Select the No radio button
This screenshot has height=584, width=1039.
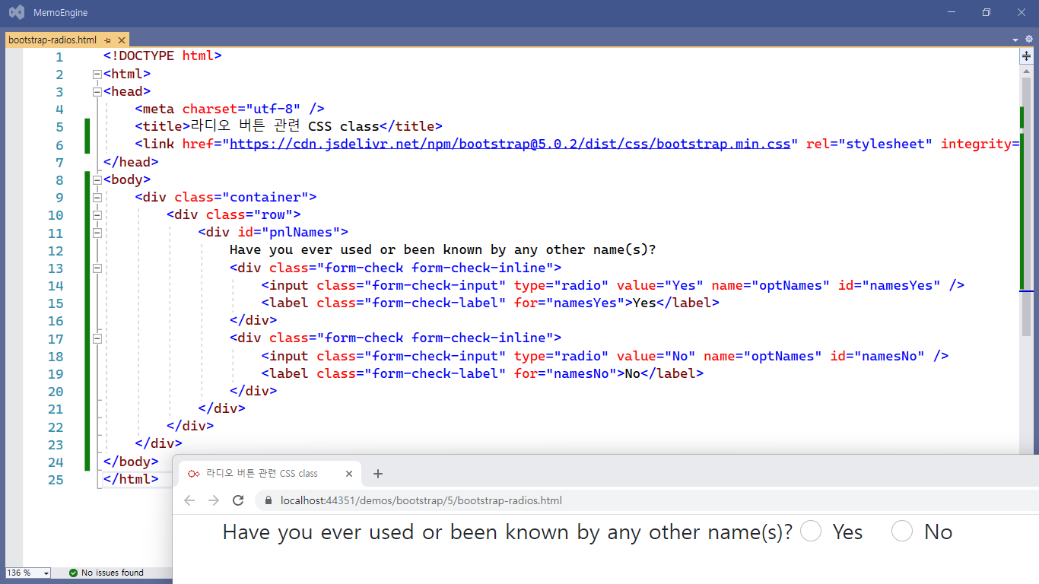tap(902, 532)
